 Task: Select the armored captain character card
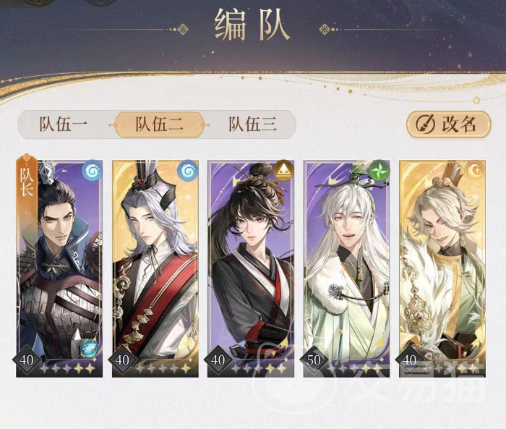[x=59, y=268]
